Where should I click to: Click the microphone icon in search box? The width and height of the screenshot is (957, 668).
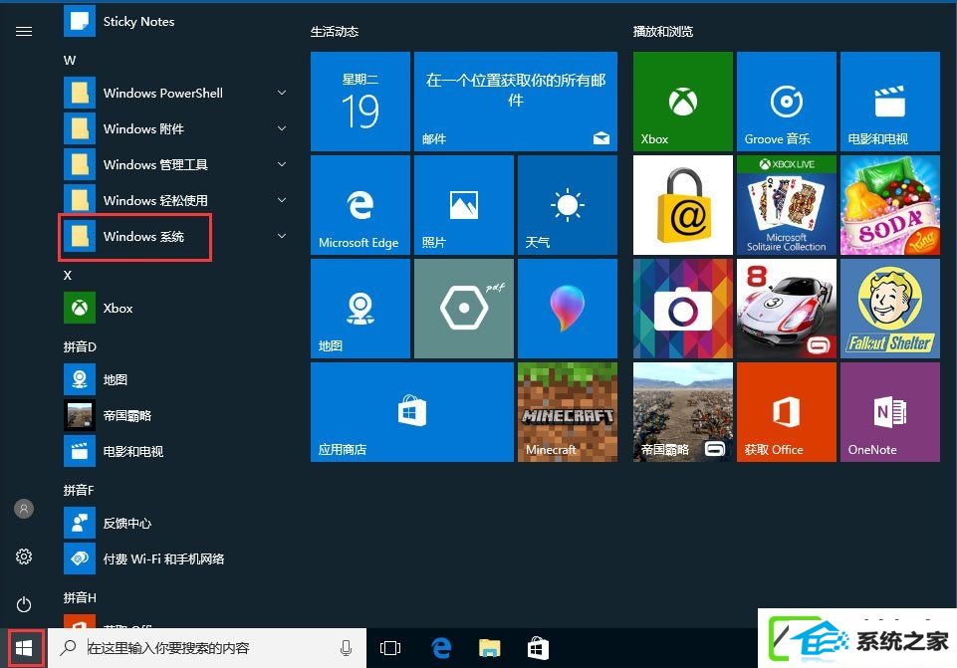pos(347,648)
